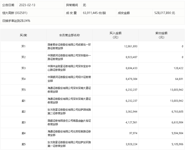Select sell amount 13,003,942 in 卖1 row
This screenshot has height=150, width=185.
tap(177, 101)
